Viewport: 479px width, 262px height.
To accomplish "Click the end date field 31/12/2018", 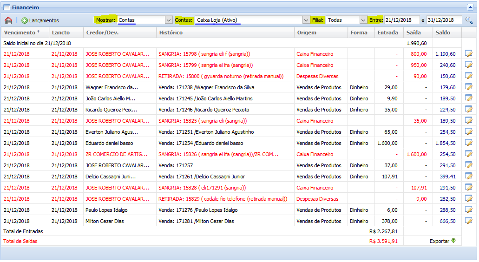I will 444,20.
